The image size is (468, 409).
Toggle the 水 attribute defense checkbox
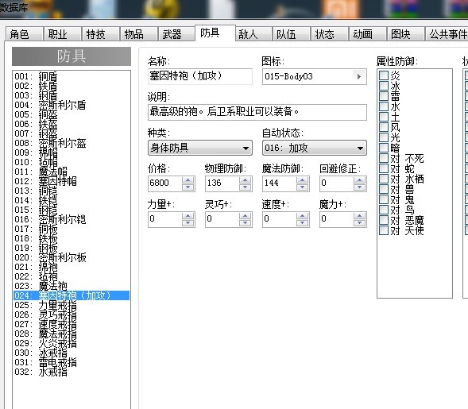point(384,106)
